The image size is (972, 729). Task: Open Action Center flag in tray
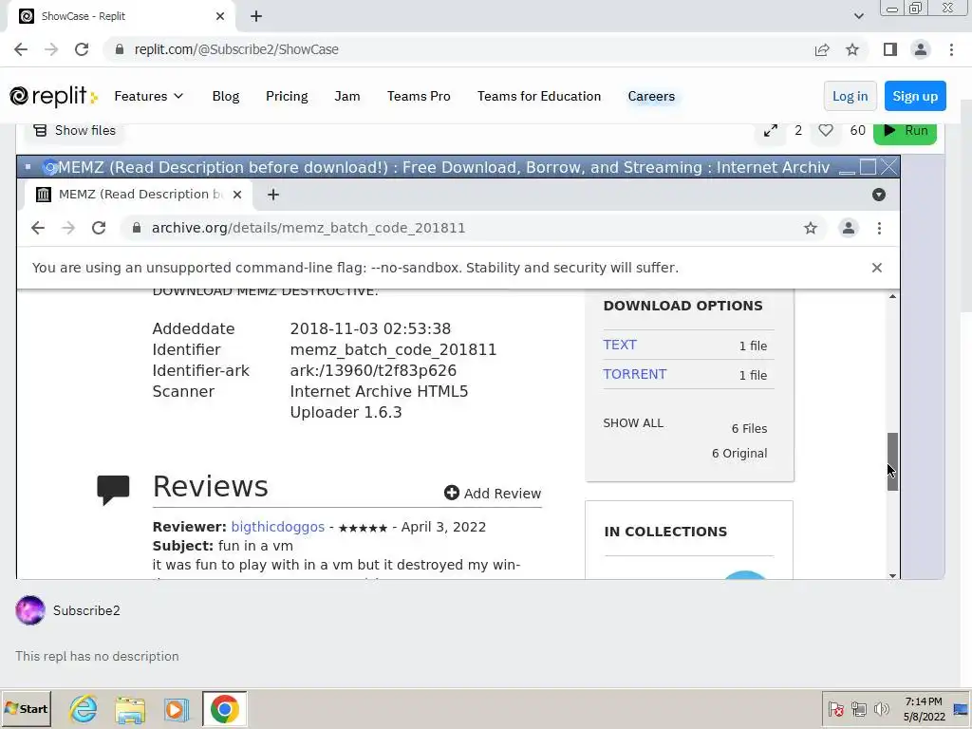coord(835,709)
